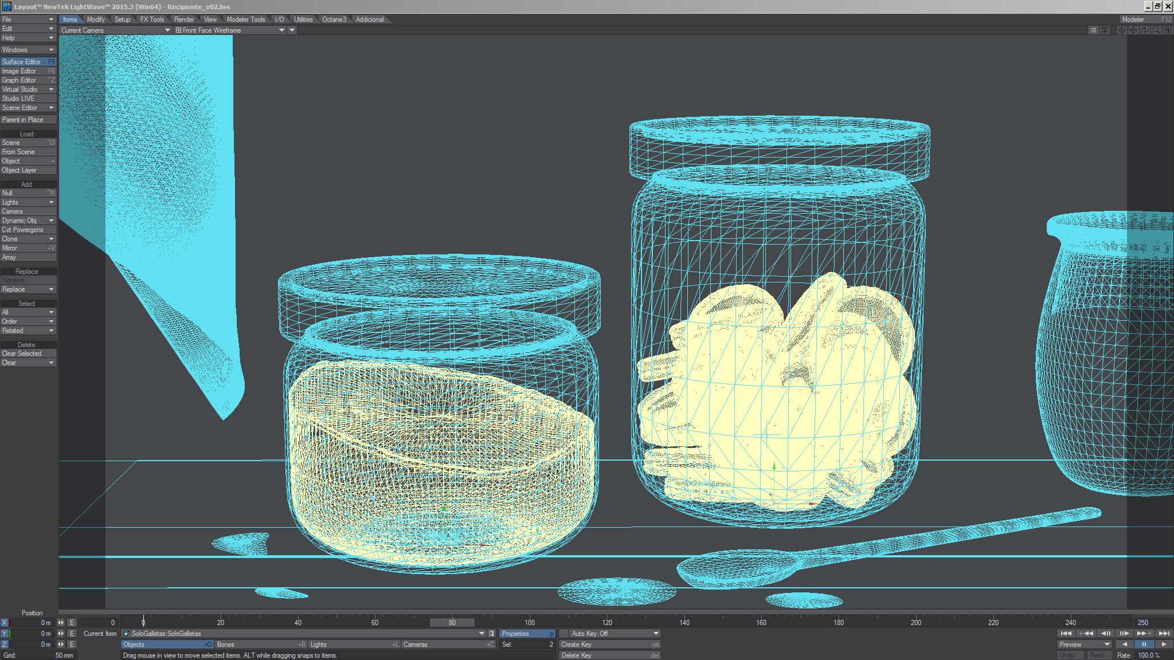Jump to the last frame
Screen dimensions: 1174x660
click(1164, 633)
